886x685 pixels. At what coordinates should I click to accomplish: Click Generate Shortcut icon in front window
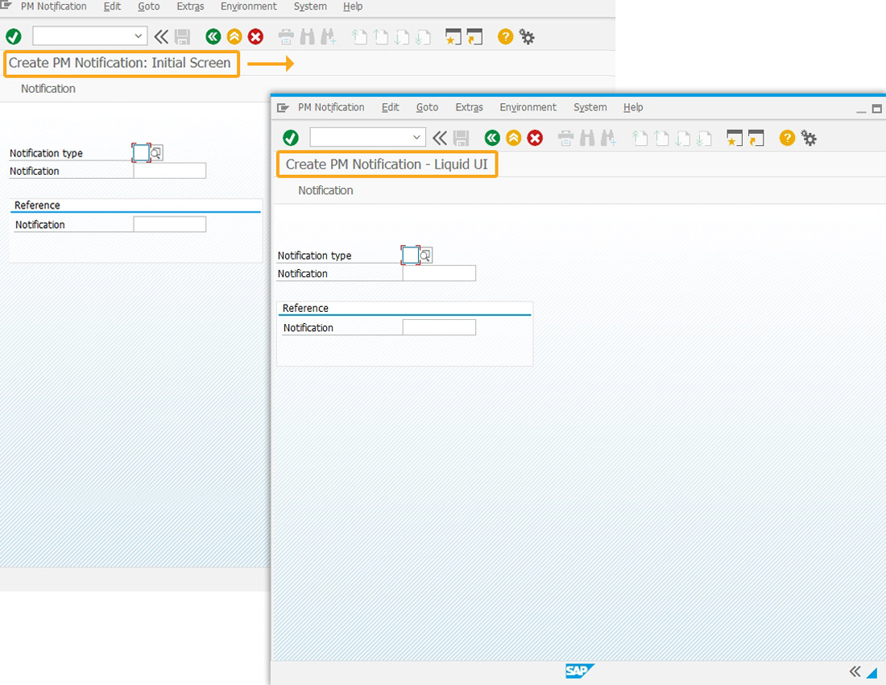click(756, 138)
